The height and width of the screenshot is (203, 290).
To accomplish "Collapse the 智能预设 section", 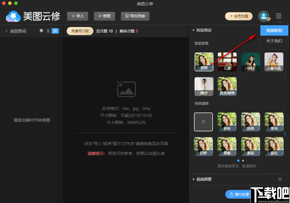I will (x=194, y=30).
